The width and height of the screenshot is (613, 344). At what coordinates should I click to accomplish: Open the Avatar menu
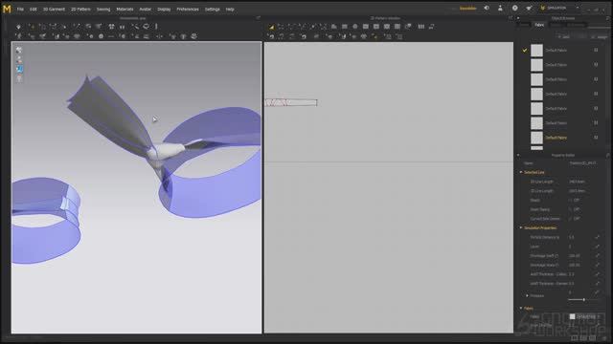coord(146,9)
